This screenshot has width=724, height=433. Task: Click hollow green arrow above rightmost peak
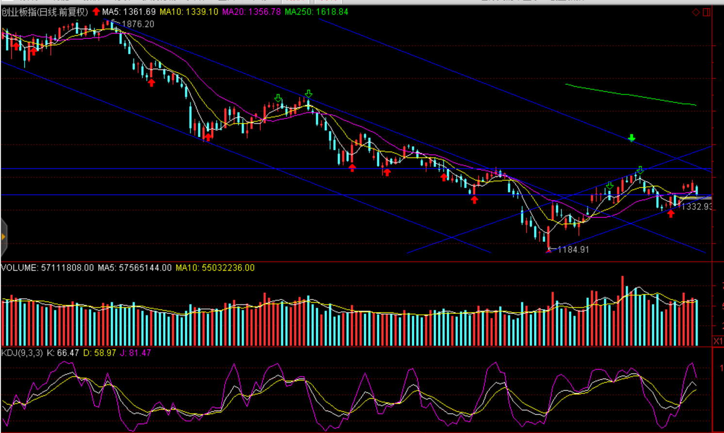[x=640, y=170]
